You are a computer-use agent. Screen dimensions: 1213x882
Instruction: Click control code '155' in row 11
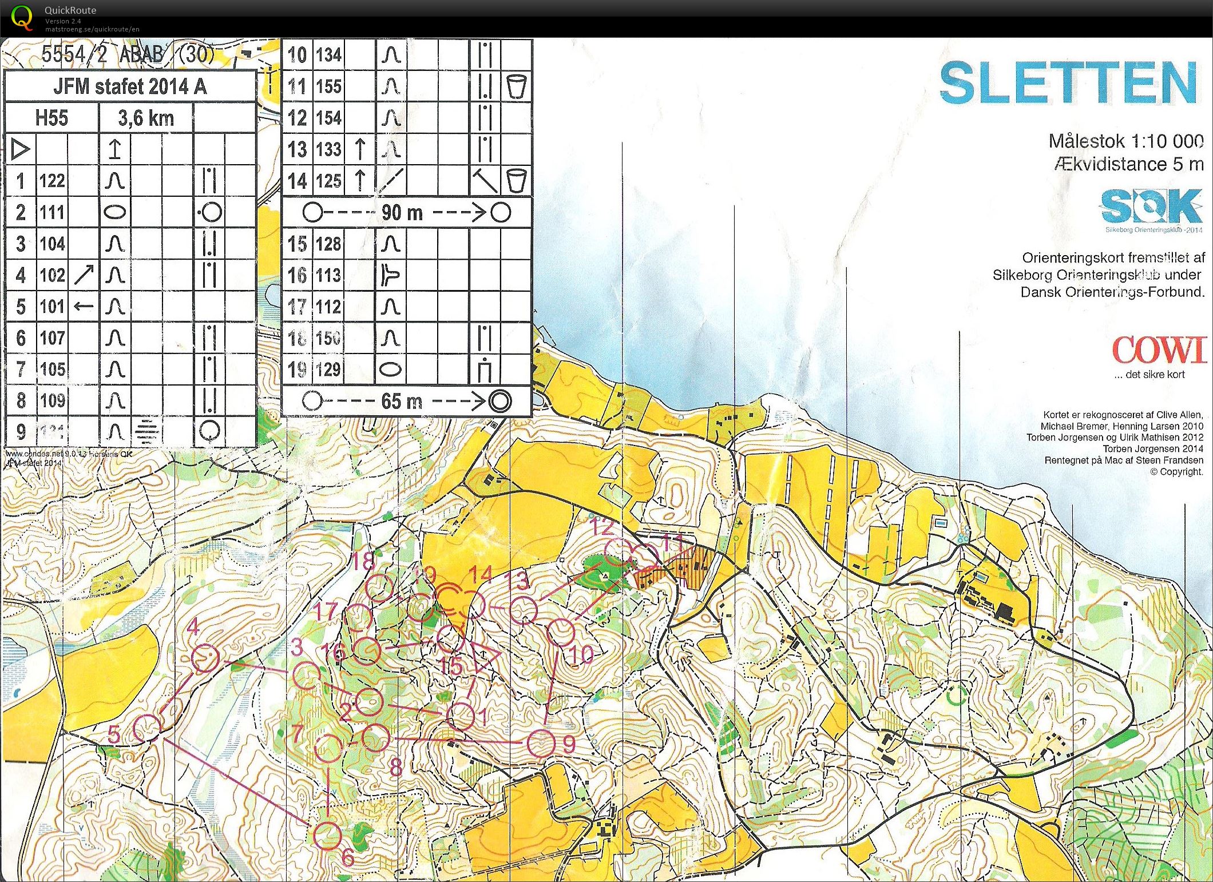click(x=328, y=86)
